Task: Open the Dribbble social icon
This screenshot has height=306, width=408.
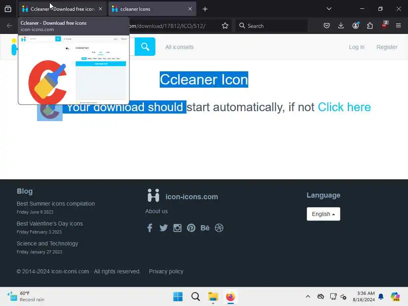Action: point(219,228)
